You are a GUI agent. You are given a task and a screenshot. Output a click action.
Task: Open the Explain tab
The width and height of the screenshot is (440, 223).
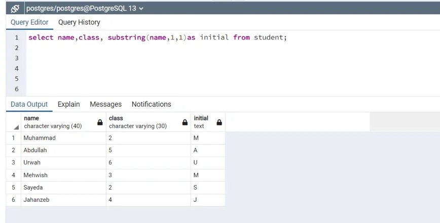point(69,104)
